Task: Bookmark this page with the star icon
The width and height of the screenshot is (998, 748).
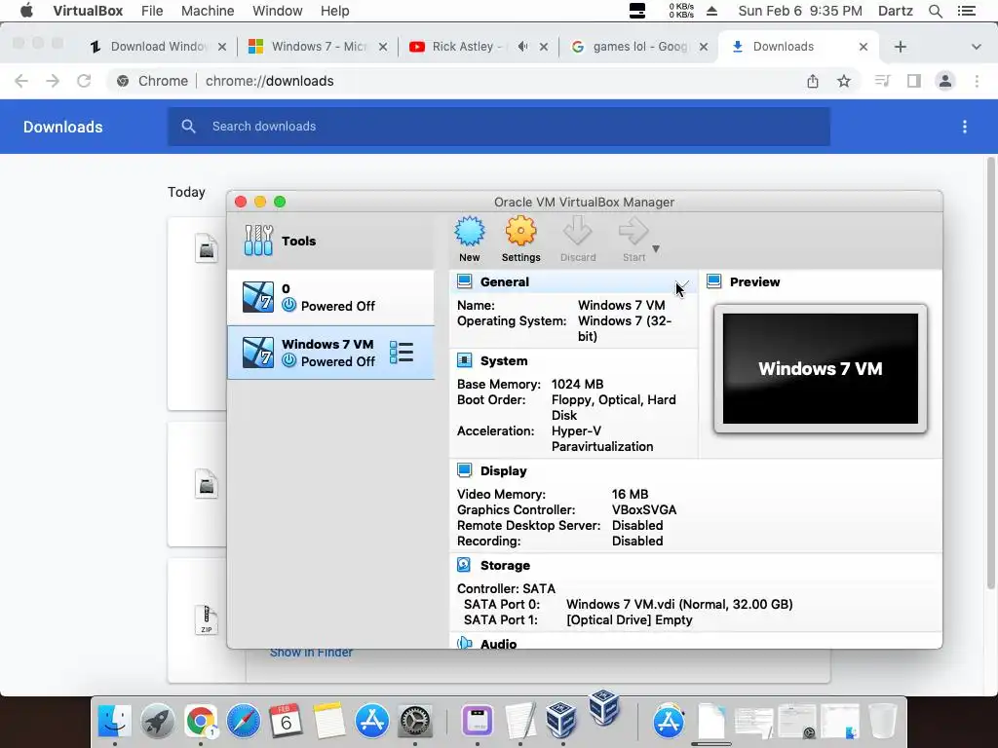Action: pos(844,81)
